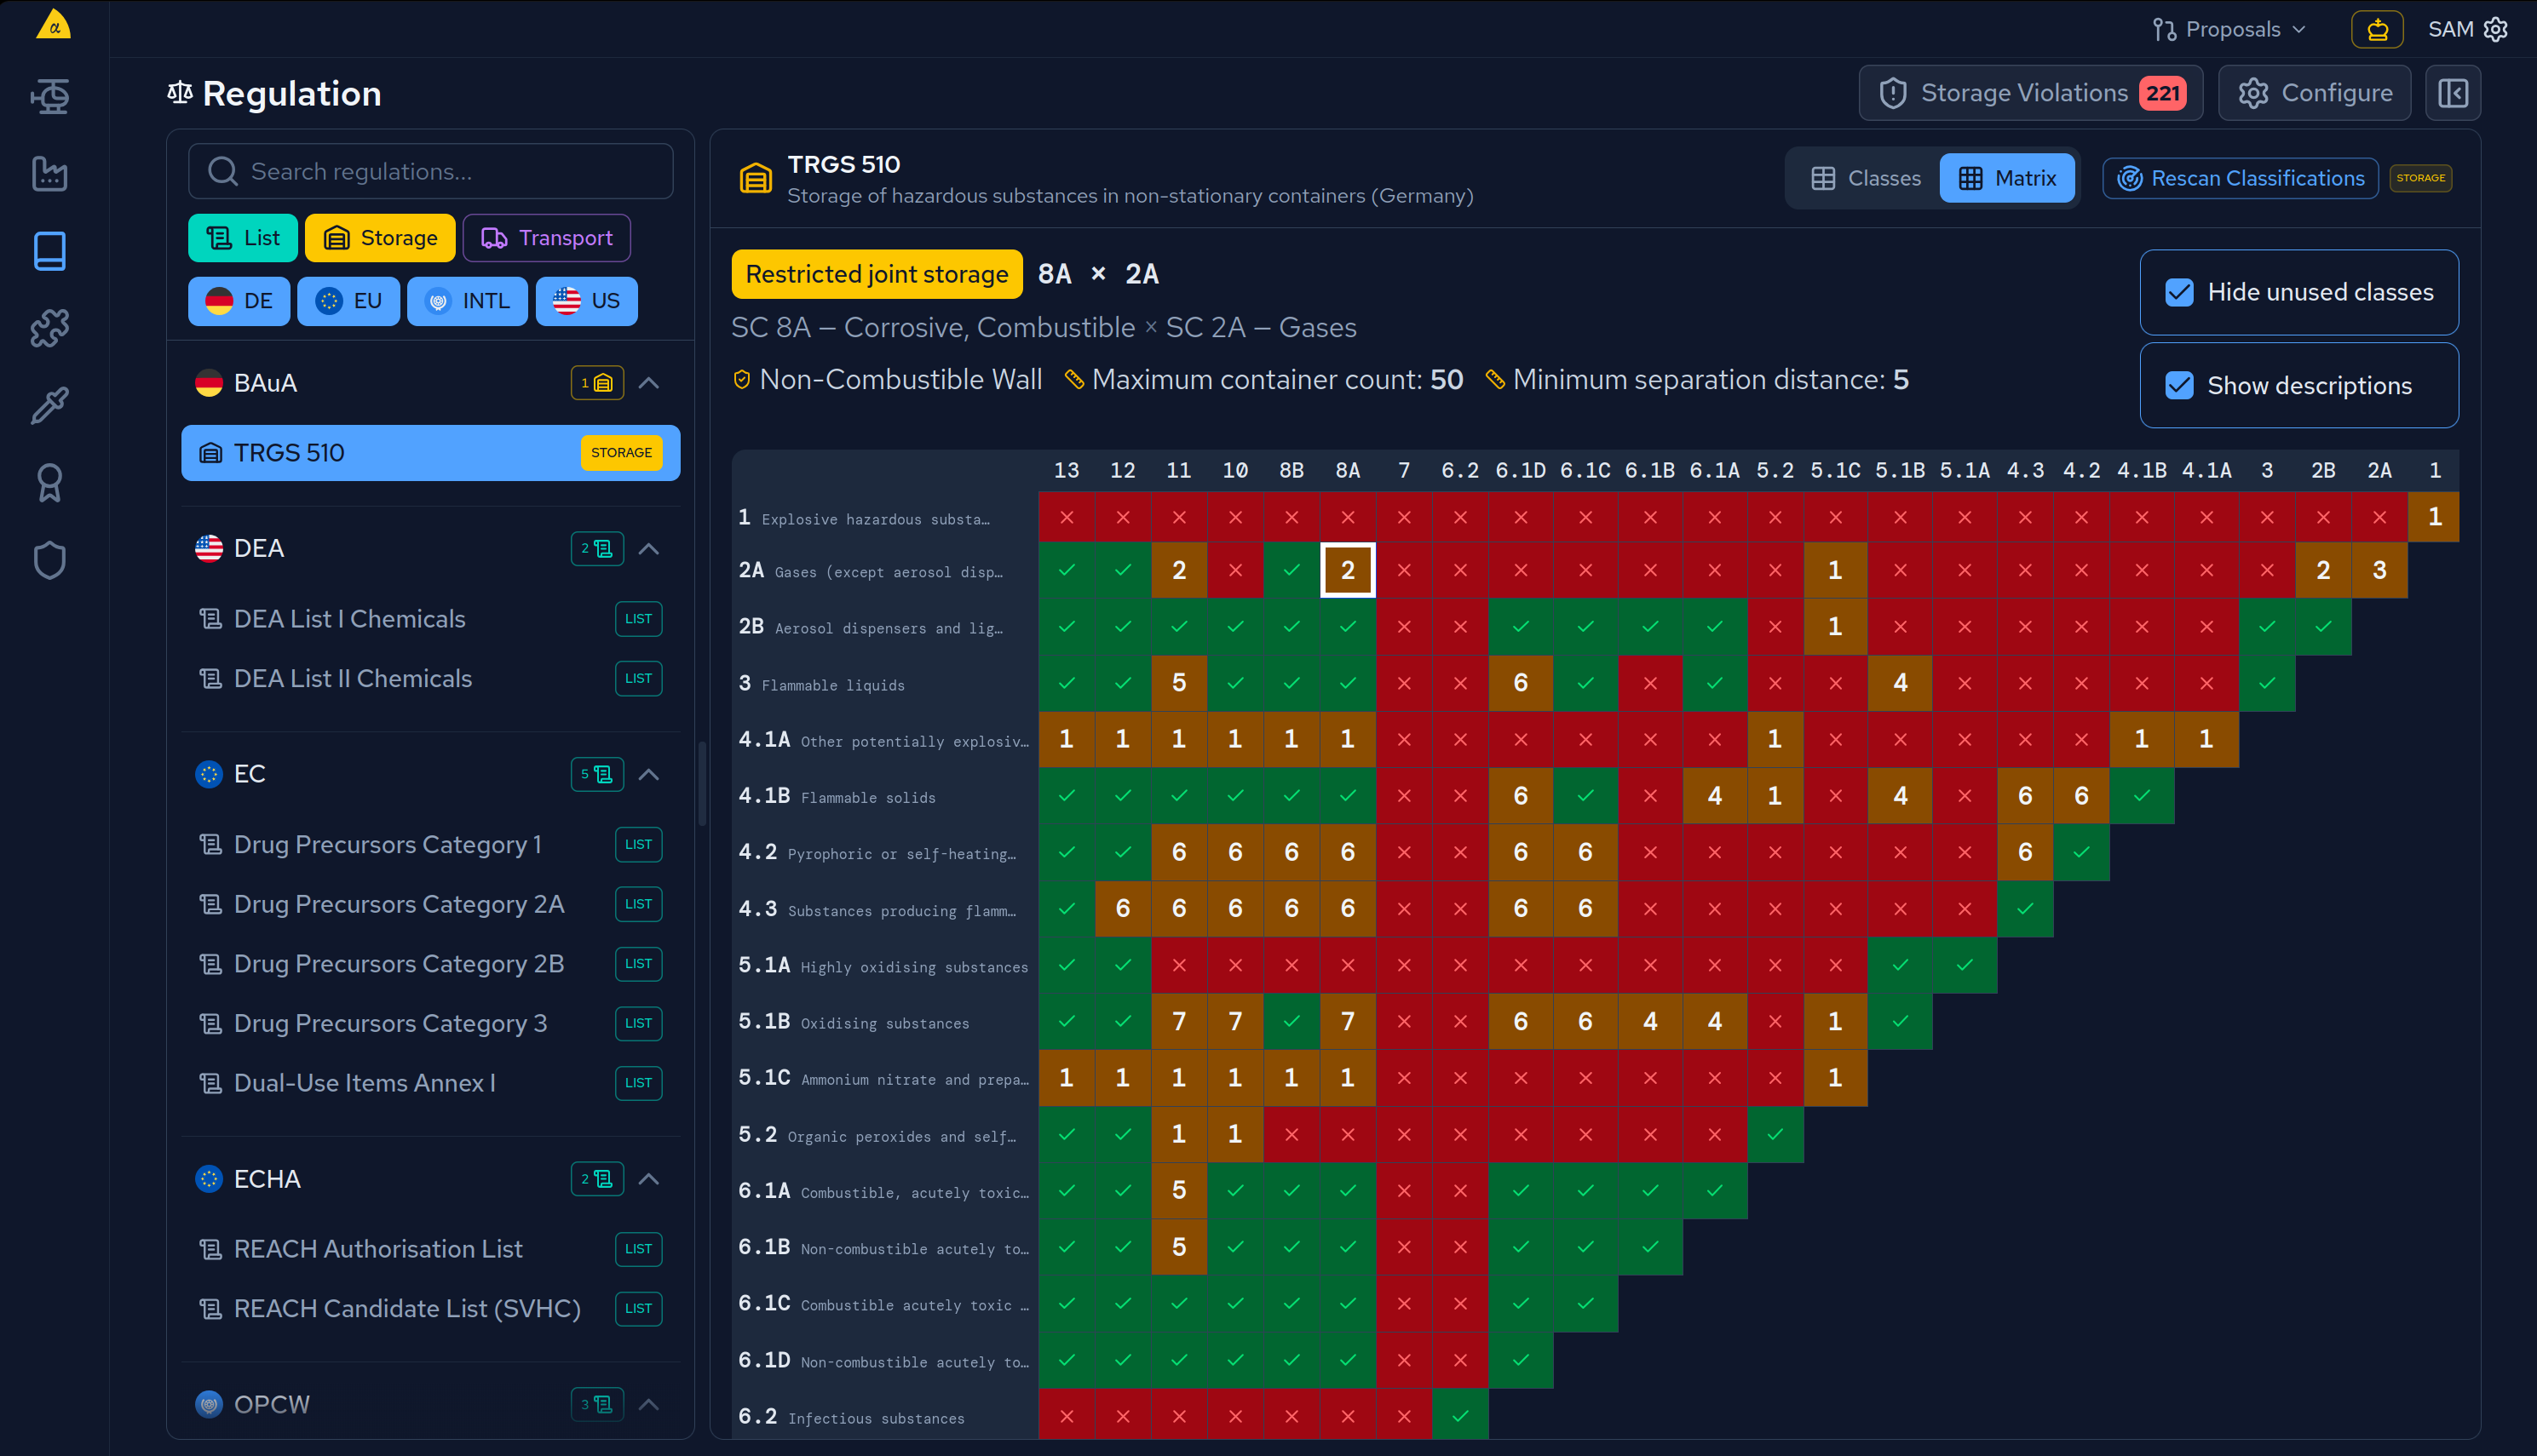Toggle the Storage filter off

(379, 237)
